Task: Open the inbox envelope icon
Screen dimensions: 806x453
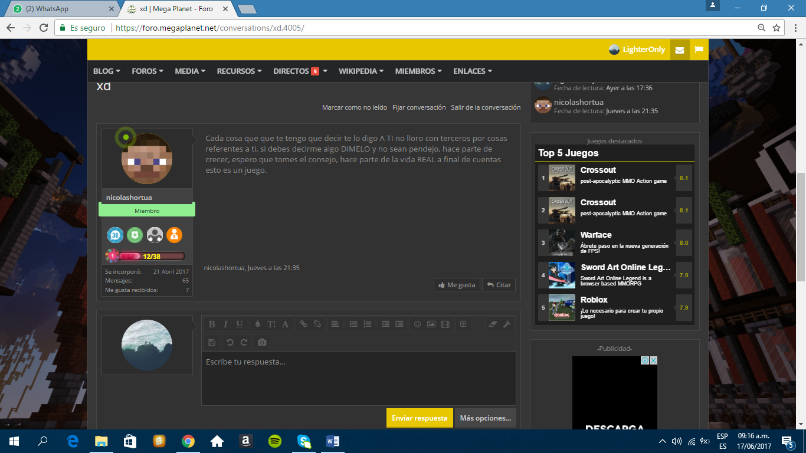Action: pyautogui.click(x=679, y=50)
